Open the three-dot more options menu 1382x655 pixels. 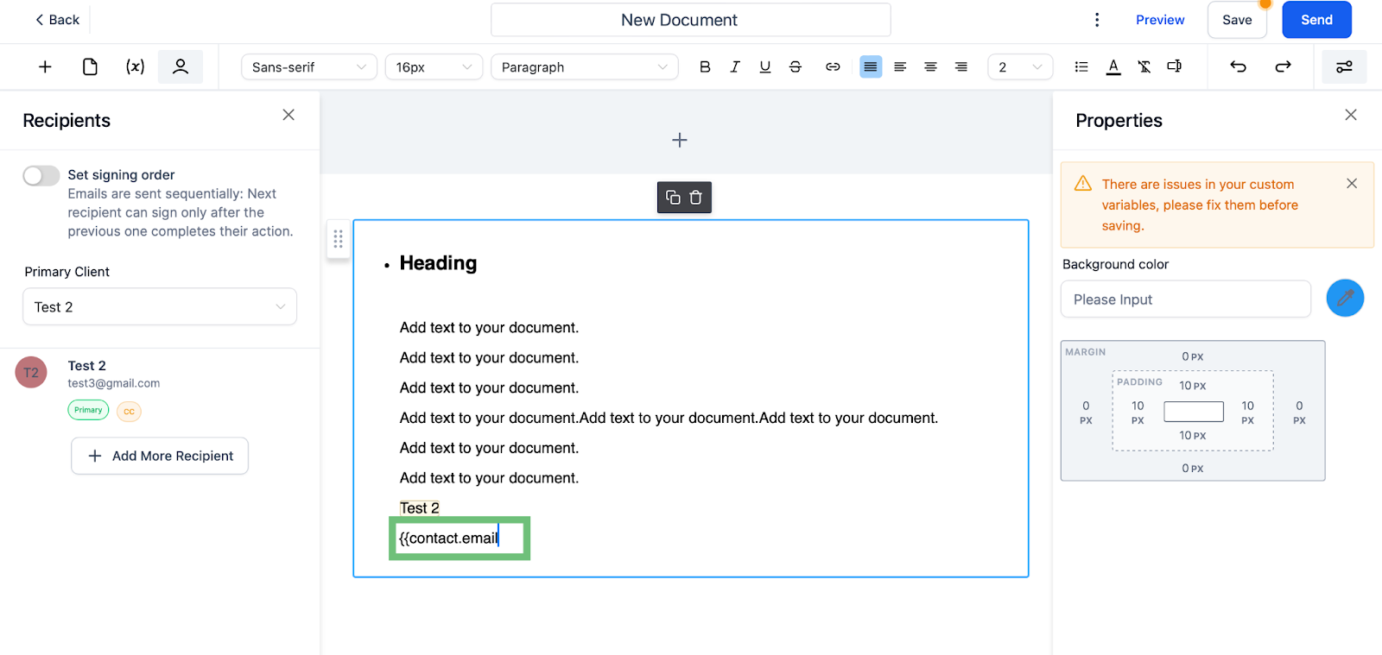click(1097, 20)
